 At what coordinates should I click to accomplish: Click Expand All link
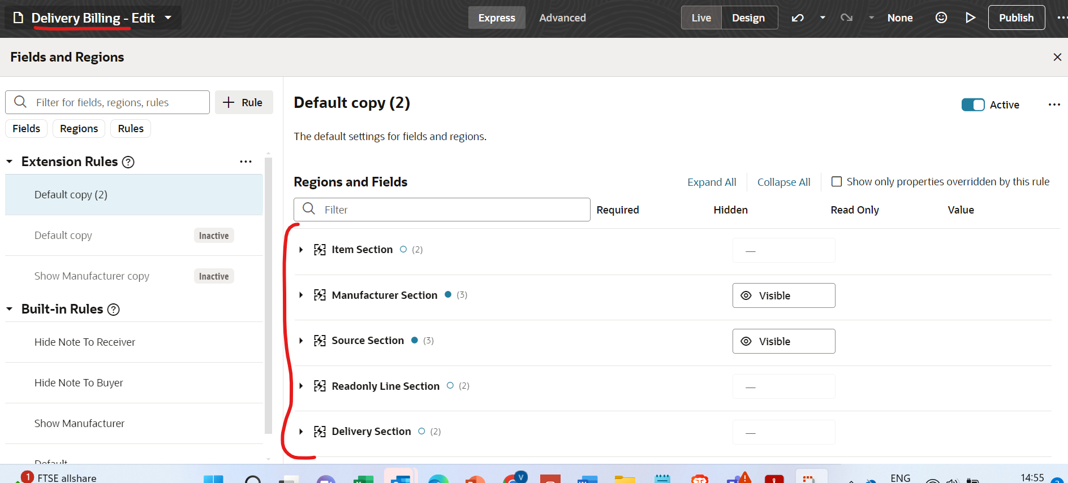(x=712, y=182)
